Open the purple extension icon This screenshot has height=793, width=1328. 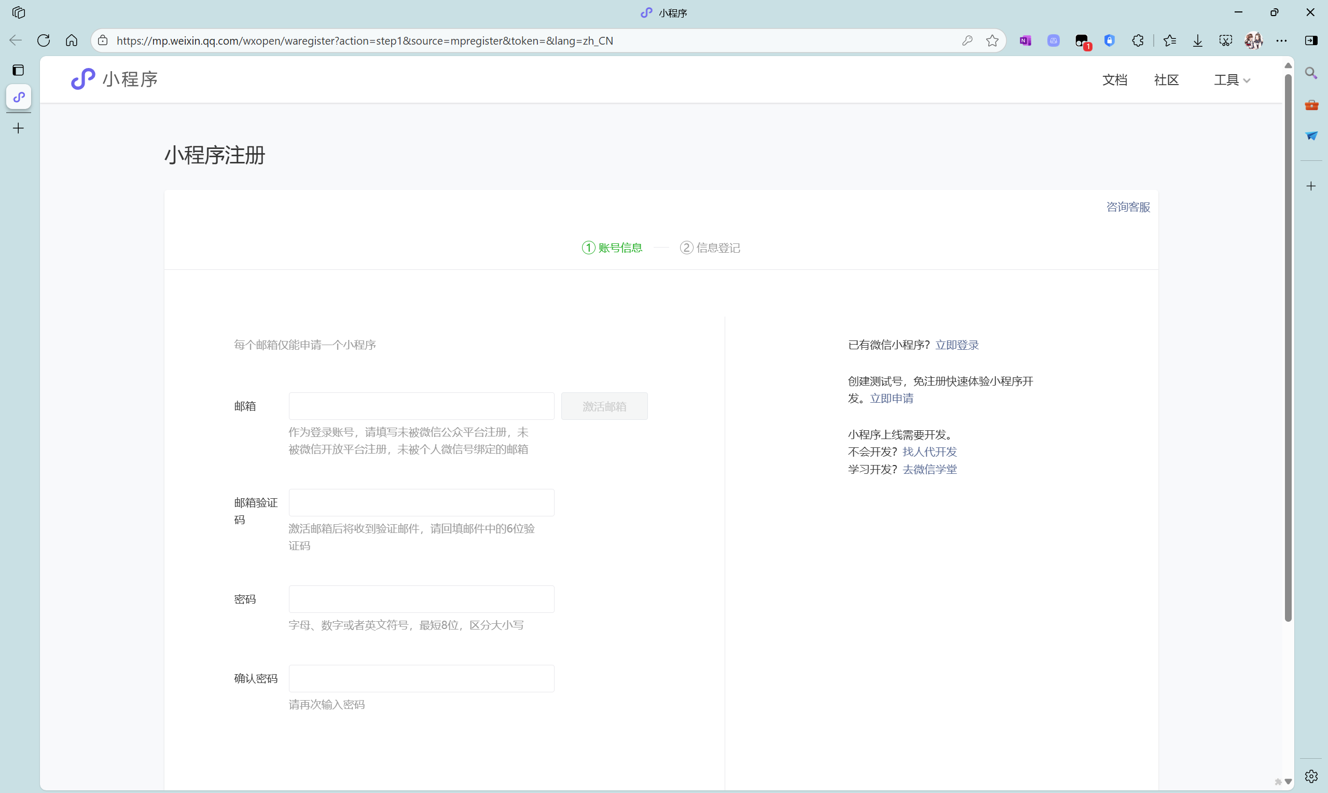[x=1053, y=40]
